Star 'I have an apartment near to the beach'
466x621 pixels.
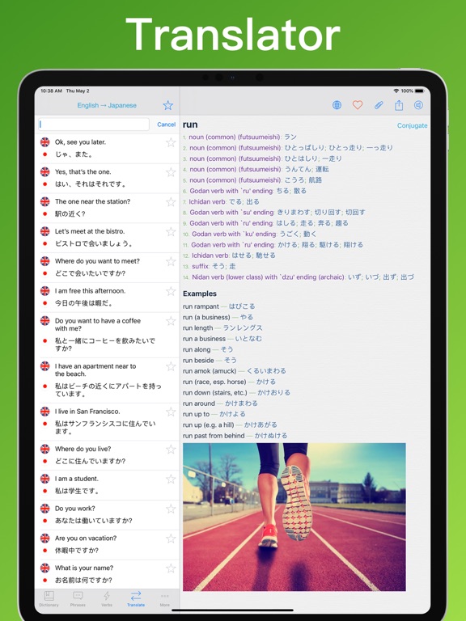[x=171, y=366]
